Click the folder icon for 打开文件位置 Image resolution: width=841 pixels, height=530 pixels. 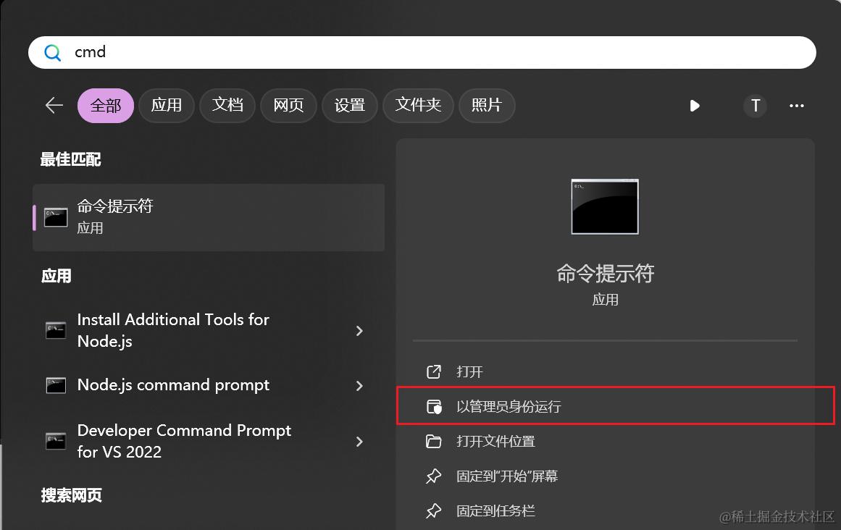tap(433, 441)
